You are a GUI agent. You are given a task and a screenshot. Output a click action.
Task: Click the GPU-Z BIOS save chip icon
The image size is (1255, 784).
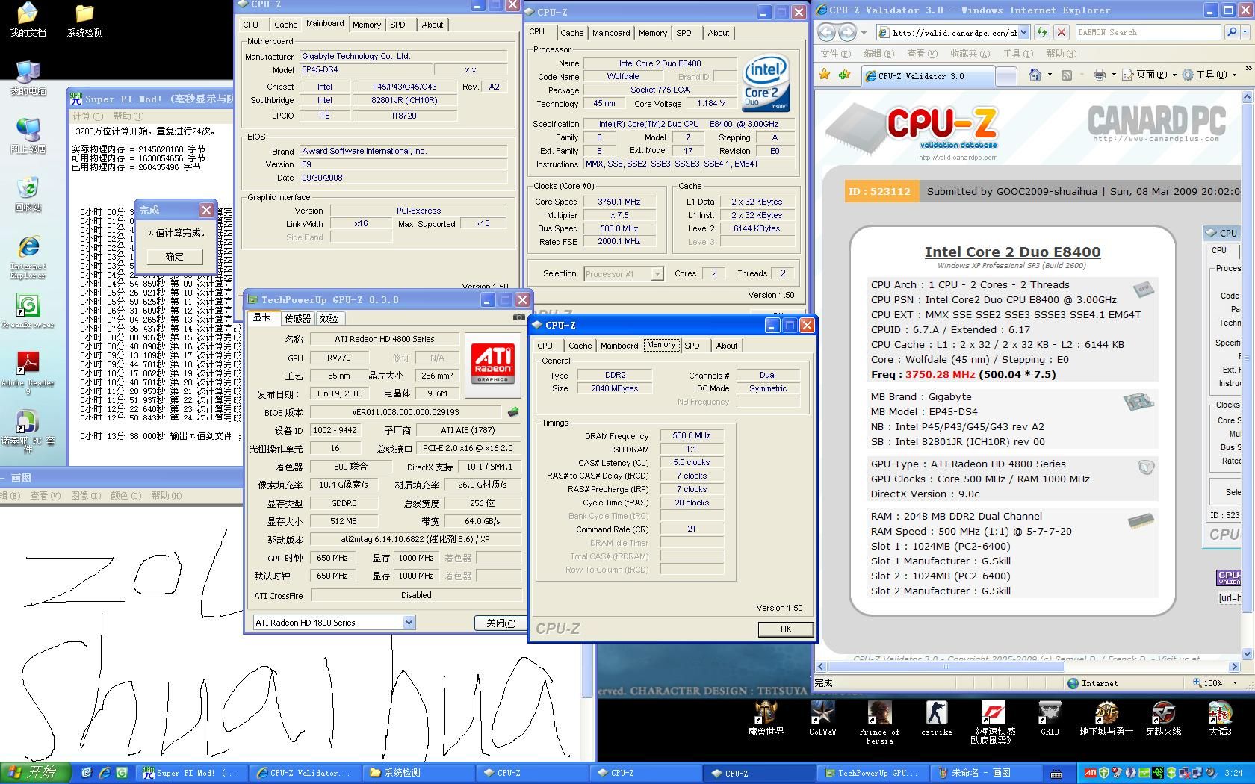pyautogui.click(x=513, y=411)
